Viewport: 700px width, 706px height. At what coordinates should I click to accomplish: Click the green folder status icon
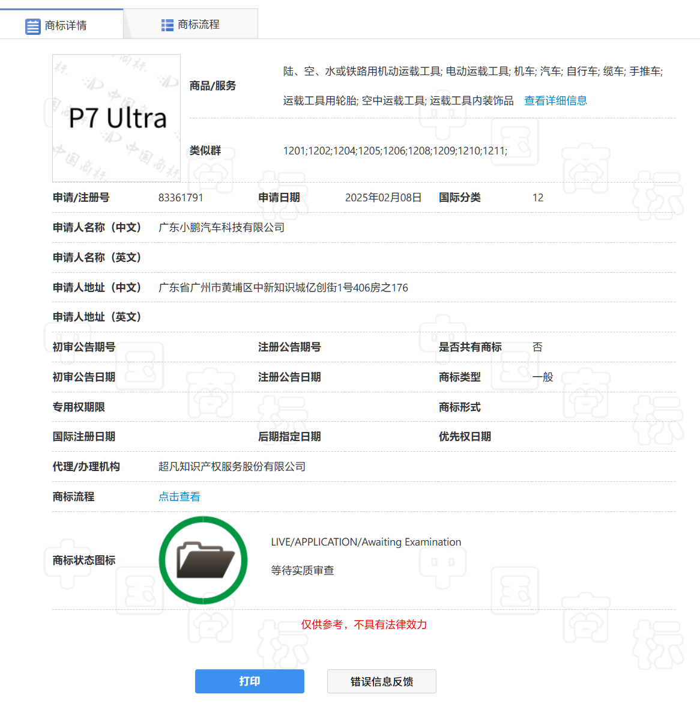pyautogui.click(x=203, y=560)
